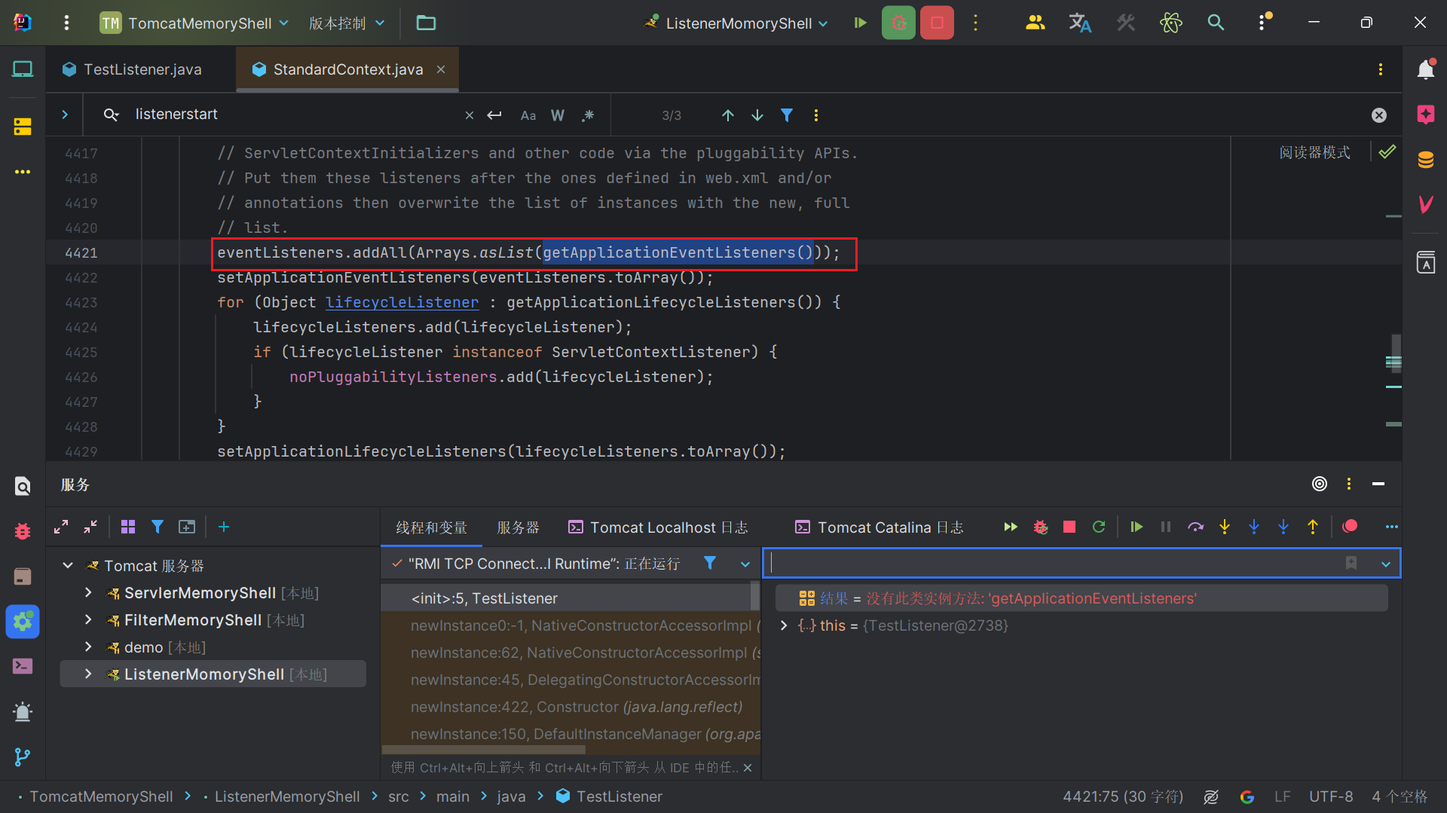Open 线程和变量 tab
Image resolution: width=1447 pixels, height=813 pixels.
pos(431,527)
